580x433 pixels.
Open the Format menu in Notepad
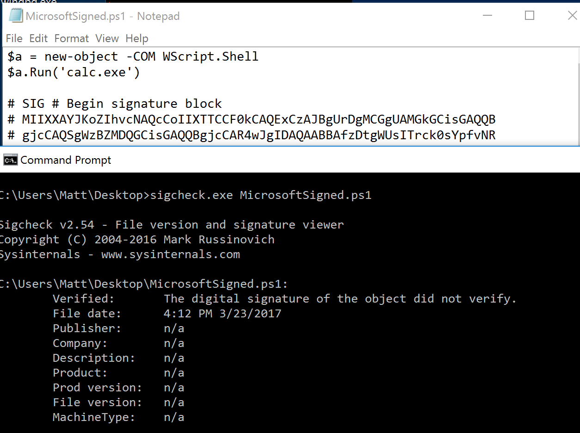[71, 38]
